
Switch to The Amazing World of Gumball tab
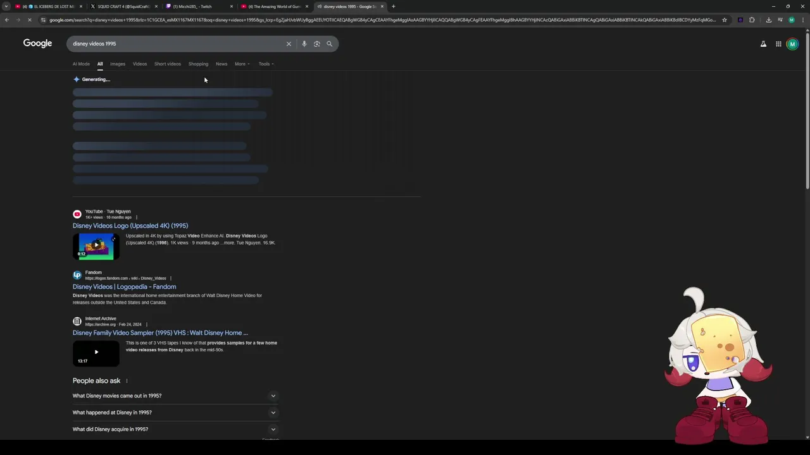[x=273, y=6]
